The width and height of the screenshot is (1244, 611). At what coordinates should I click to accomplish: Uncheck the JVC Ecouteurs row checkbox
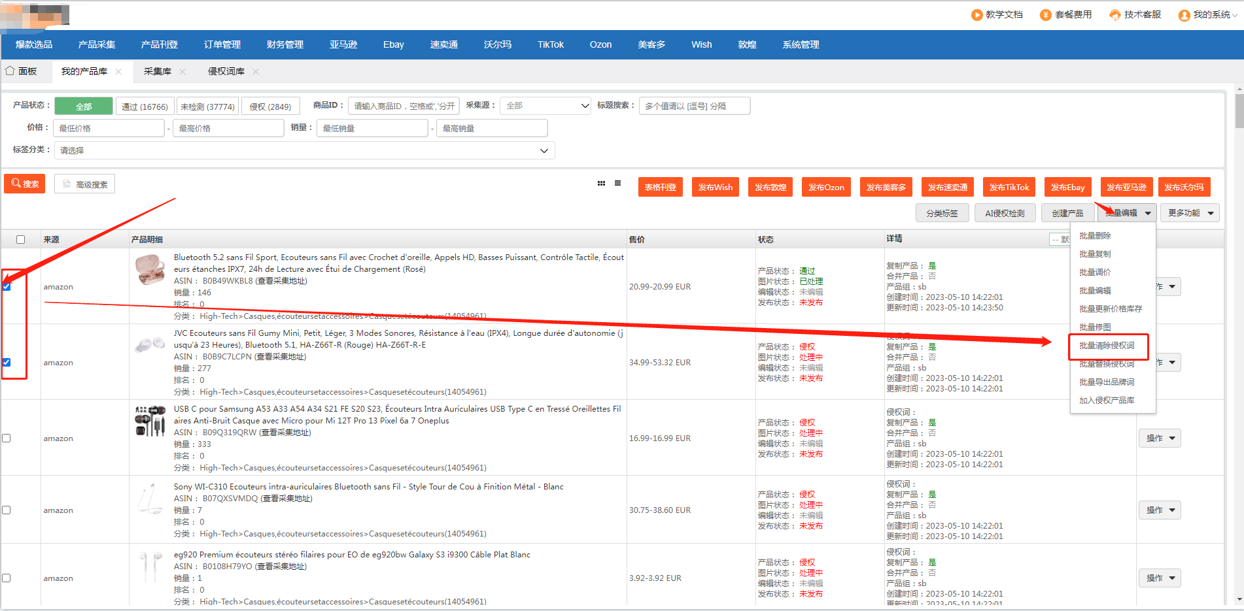(7, 363)
